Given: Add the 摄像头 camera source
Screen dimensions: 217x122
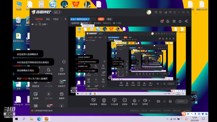Looking at the screenshot, I should (104, 102).
